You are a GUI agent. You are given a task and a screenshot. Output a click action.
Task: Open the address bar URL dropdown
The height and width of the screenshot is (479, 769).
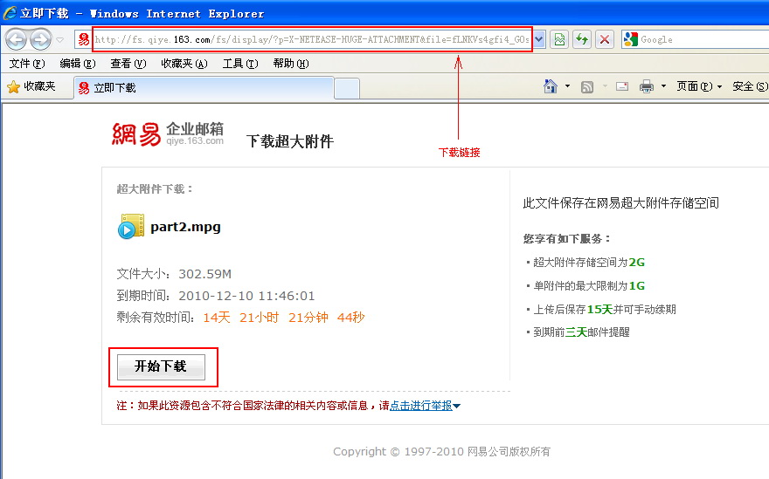coord(539,39)
